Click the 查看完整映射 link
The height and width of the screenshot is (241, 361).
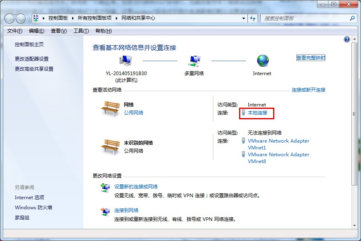311,57
